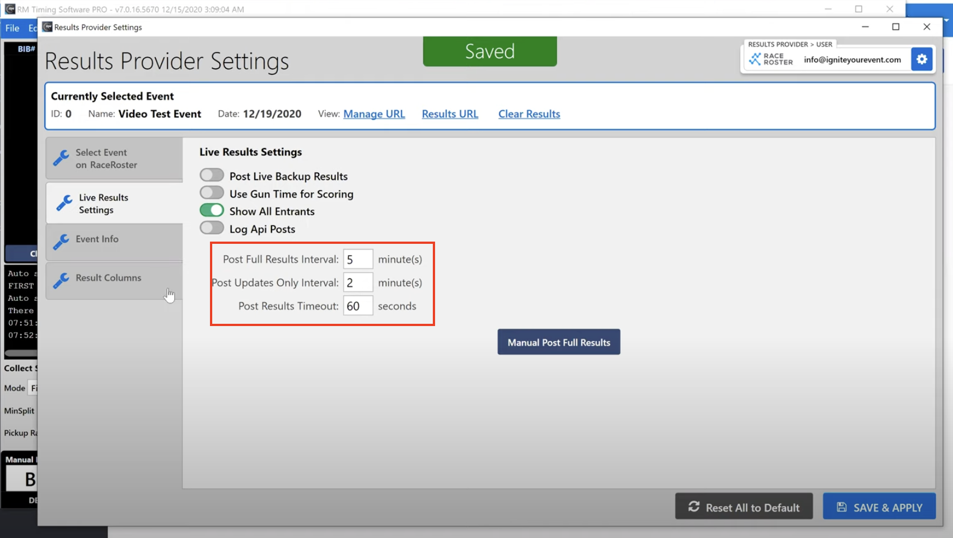Enable Post Live Backup Results toggle
The width and height of the screenshot is (953, 538).
point(212,176)
